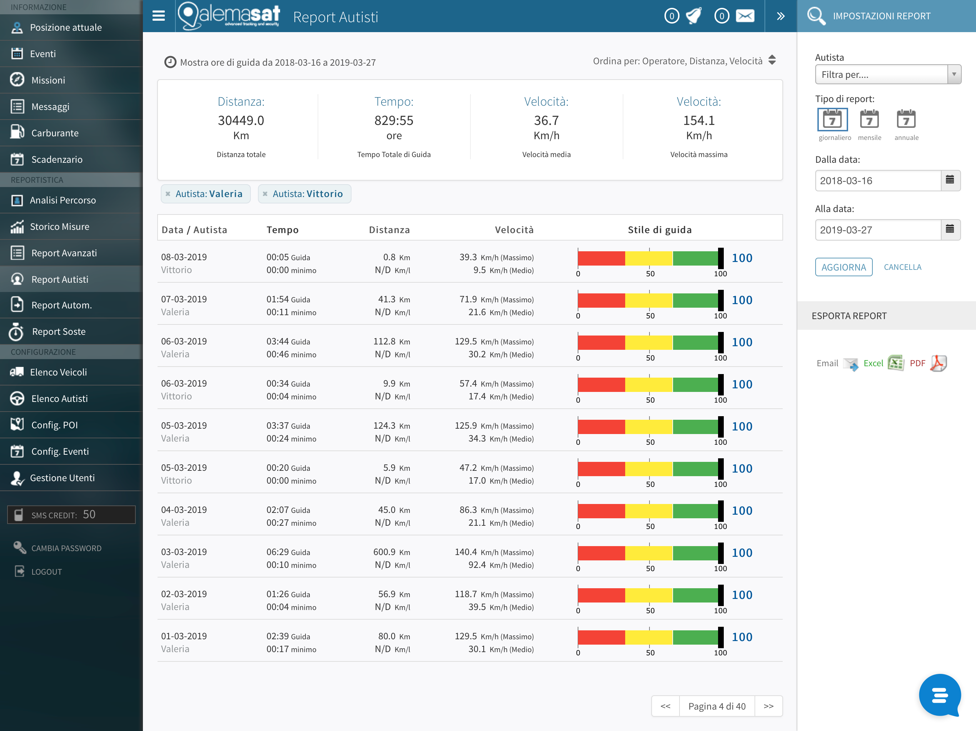The width and height of the screenshot is (976, 731).
Task: Click Cambia Password link
Action: tap(66, 548)
